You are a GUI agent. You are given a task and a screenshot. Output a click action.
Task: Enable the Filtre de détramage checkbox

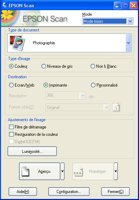pyautogui.click(x=11, y=127)
